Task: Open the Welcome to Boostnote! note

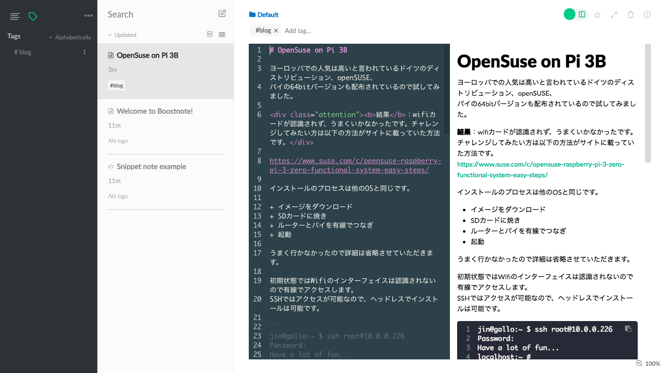Action: point(166,127)
